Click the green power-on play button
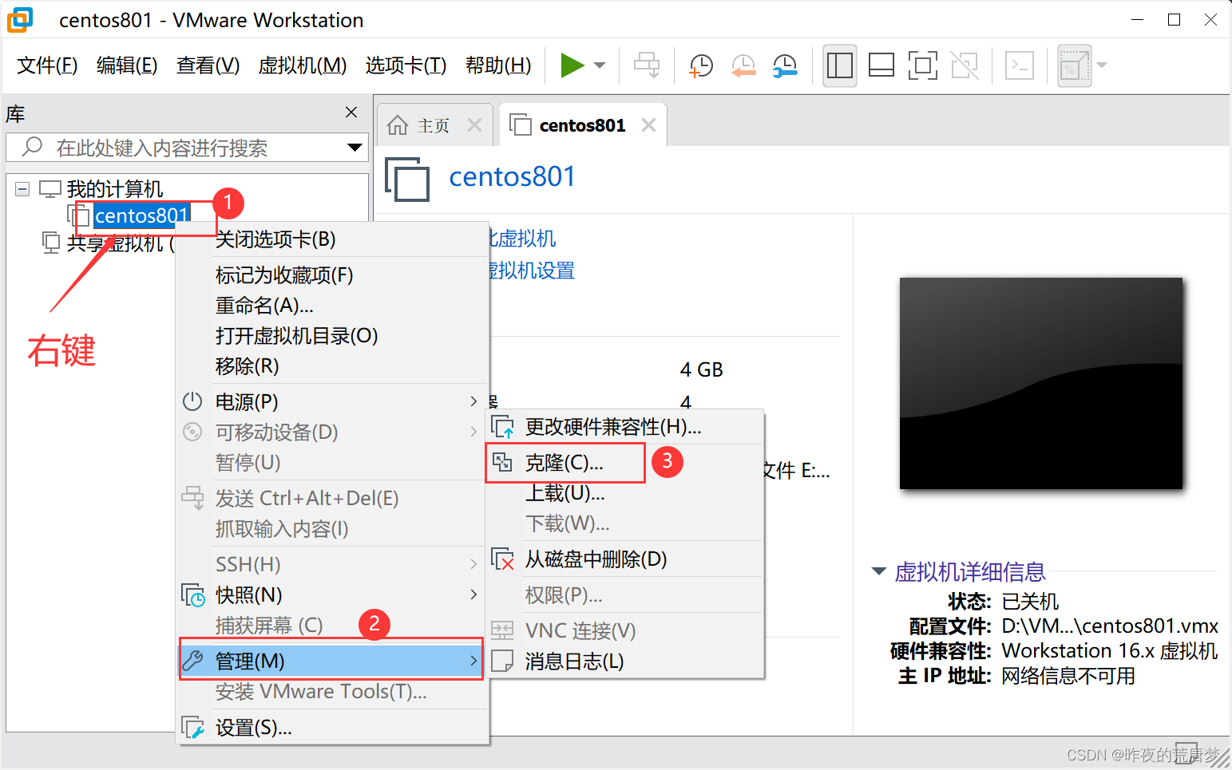Viewport: 1232px width, 770px height. click(x=572, y=65)
